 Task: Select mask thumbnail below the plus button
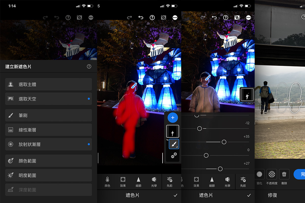pos(173,131)
